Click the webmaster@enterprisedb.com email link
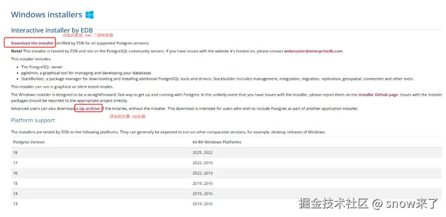The height and width of the screenshot is (217, 446). click(313, 51)
